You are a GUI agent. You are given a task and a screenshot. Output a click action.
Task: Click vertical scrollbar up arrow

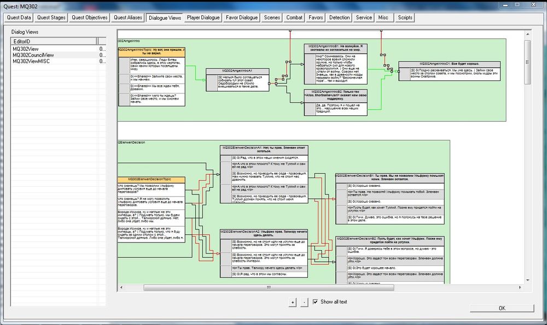coord(527,34)
